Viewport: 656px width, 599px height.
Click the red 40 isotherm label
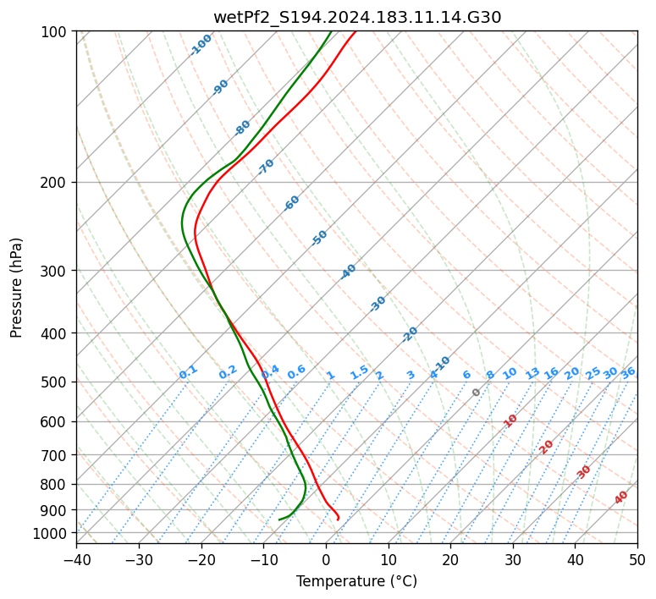click(620, 497)
